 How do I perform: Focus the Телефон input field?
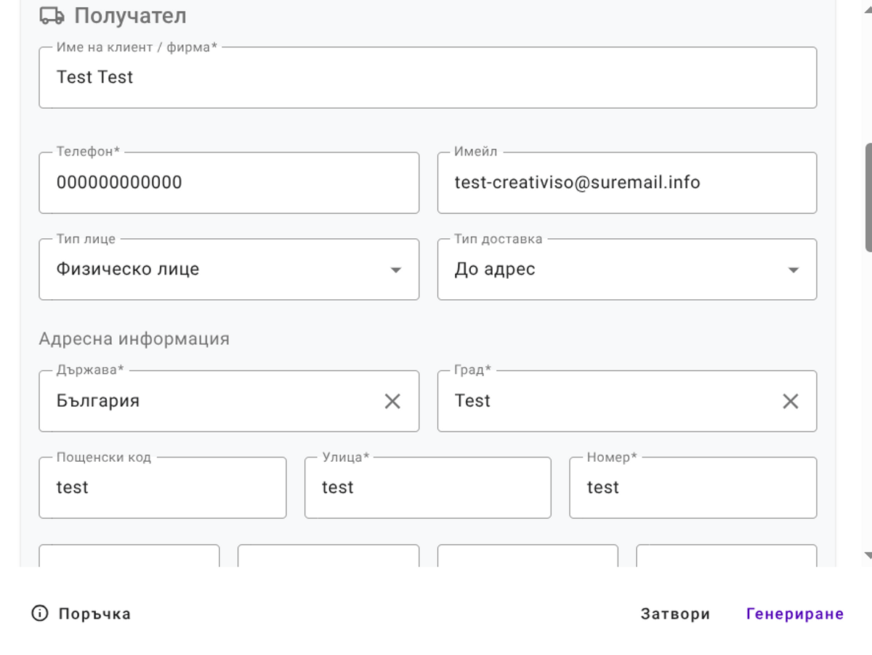(229, 183)
